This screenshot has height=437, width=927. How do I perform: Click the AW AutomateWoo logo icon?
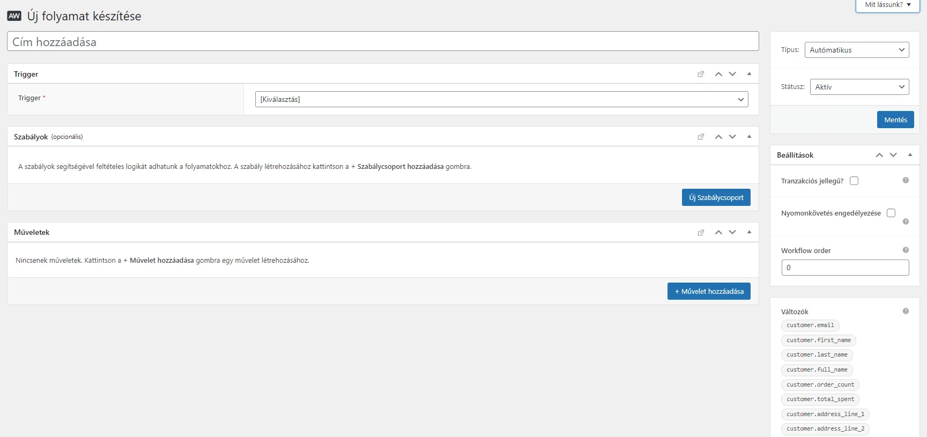(x=14, y=16)
